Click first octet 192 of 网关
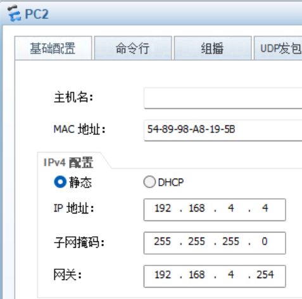 [x=163, y=275]
